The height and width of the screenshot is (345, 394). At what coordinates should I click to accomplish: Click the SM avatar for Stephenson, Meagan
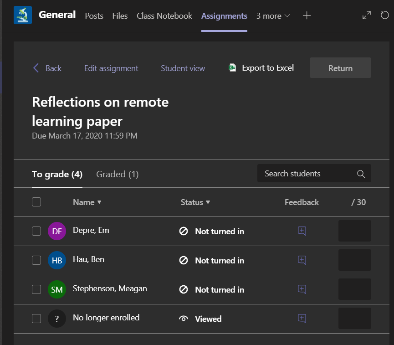pyautogui.click(x=57, y=289)
